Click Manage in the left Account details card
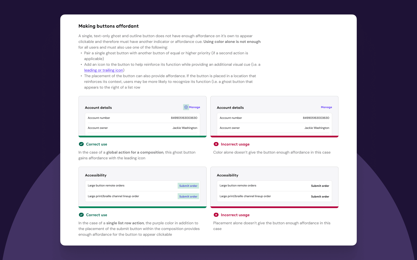 (194, 107)
